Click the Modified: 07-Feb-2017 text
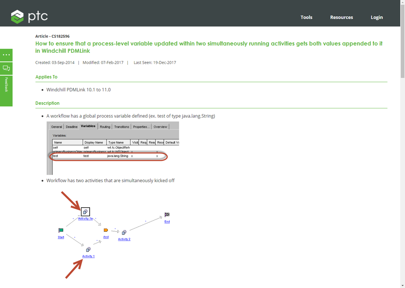Image resolution: width=405 pixels, height=288 pixels. tap(103, 62)
